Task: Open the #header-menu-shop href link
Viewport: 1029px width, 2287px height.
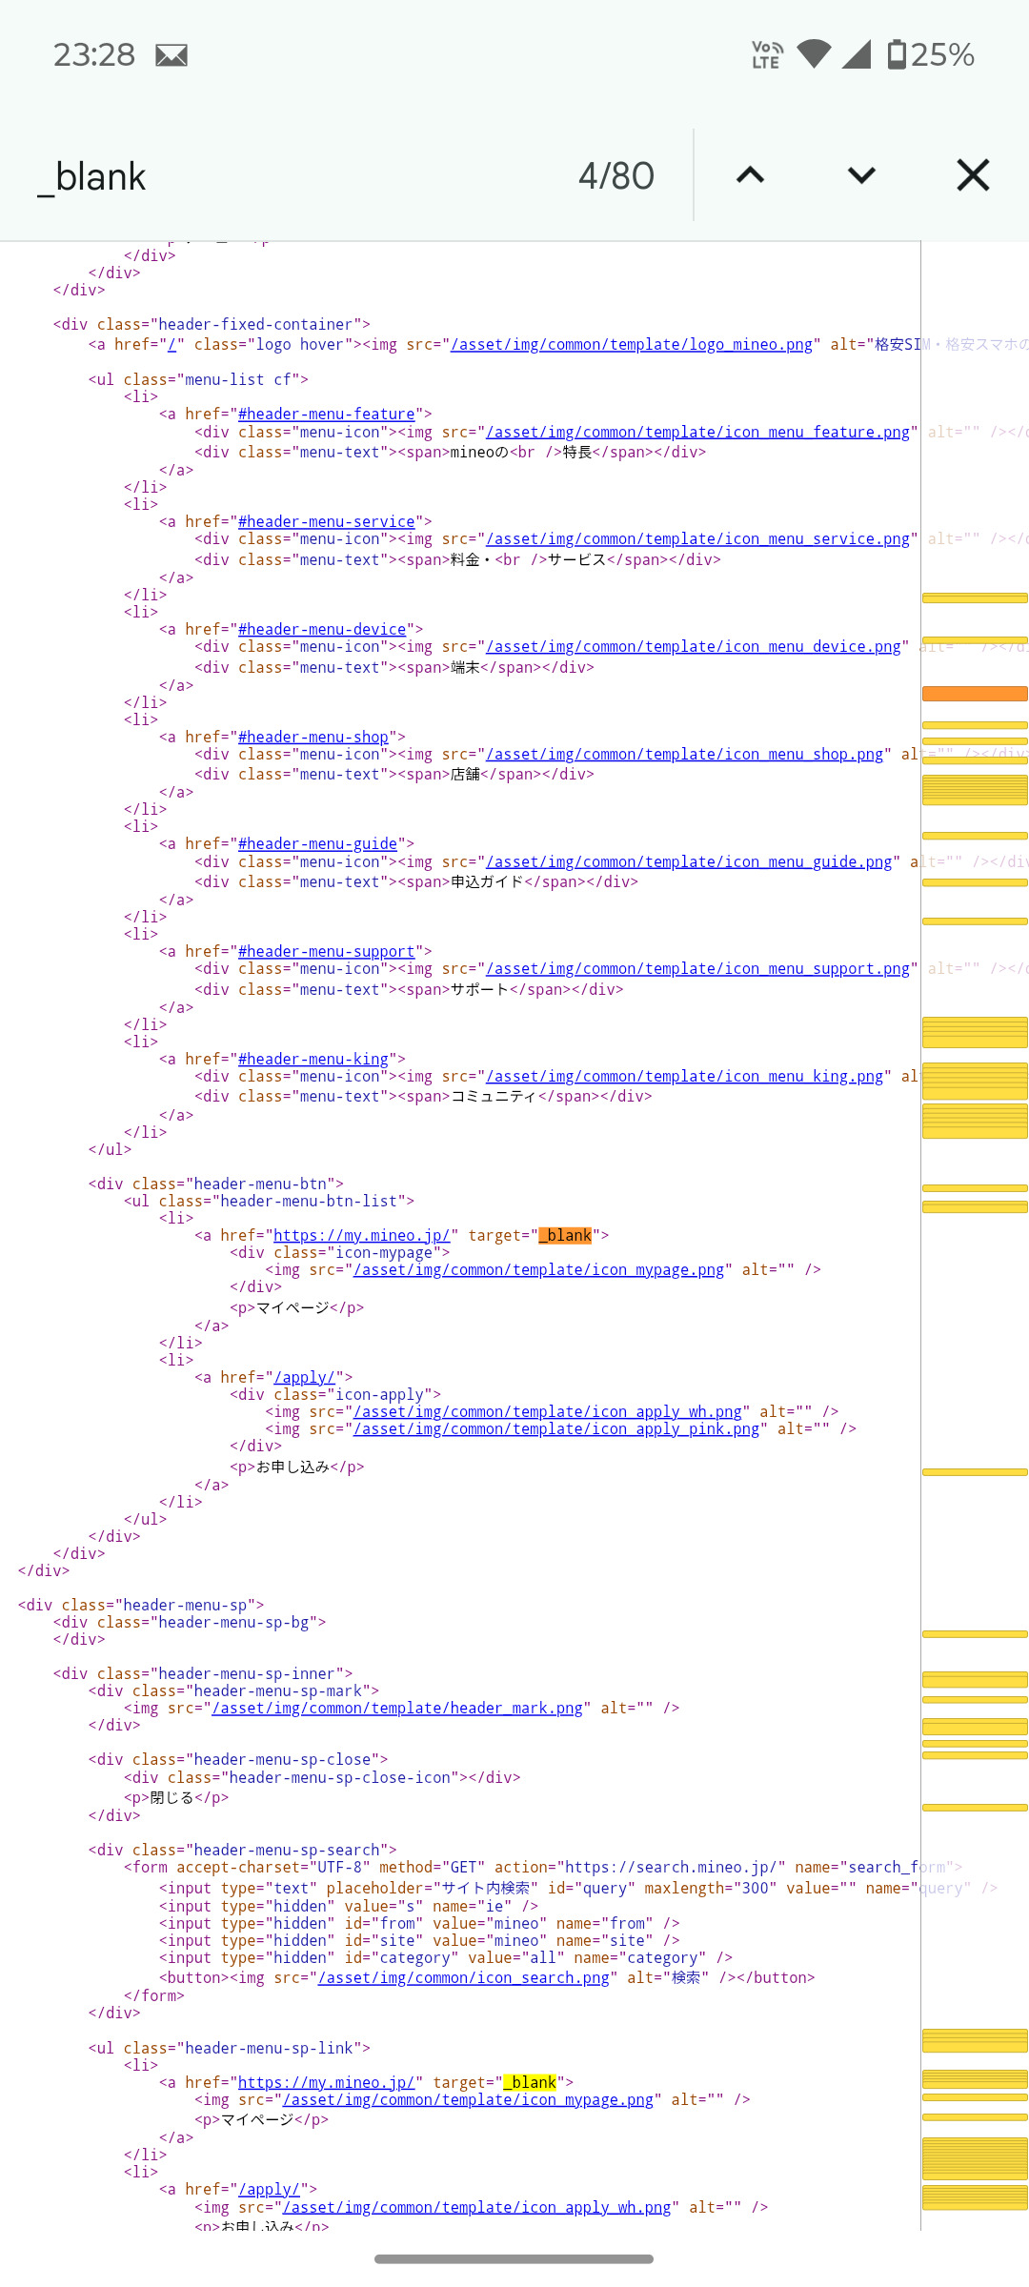Action: [x=313, y=738]
